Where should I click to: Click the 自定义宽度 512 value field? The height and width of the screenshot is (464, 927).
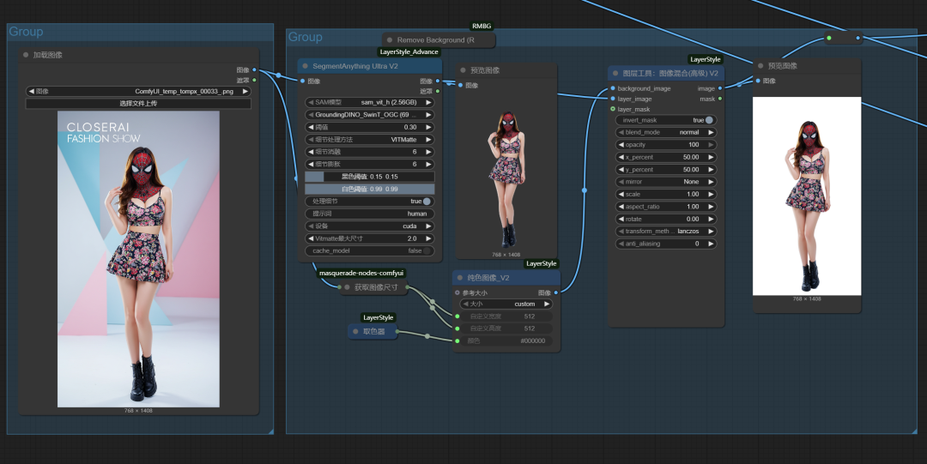[x=506, y=316]
